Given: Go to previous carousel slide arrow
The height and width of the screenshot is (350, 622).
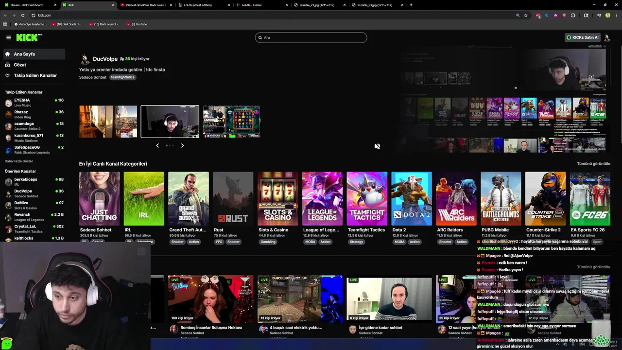Looking at the screenshot, I should tap(157, 145).
